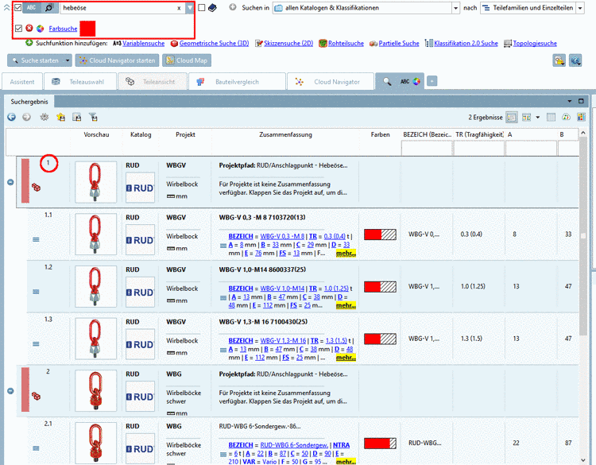Image resolution: width=596 pixels, height=465 pixels.
Task: Switch to the Teileauswahl tab
Action: coord(80,82)
